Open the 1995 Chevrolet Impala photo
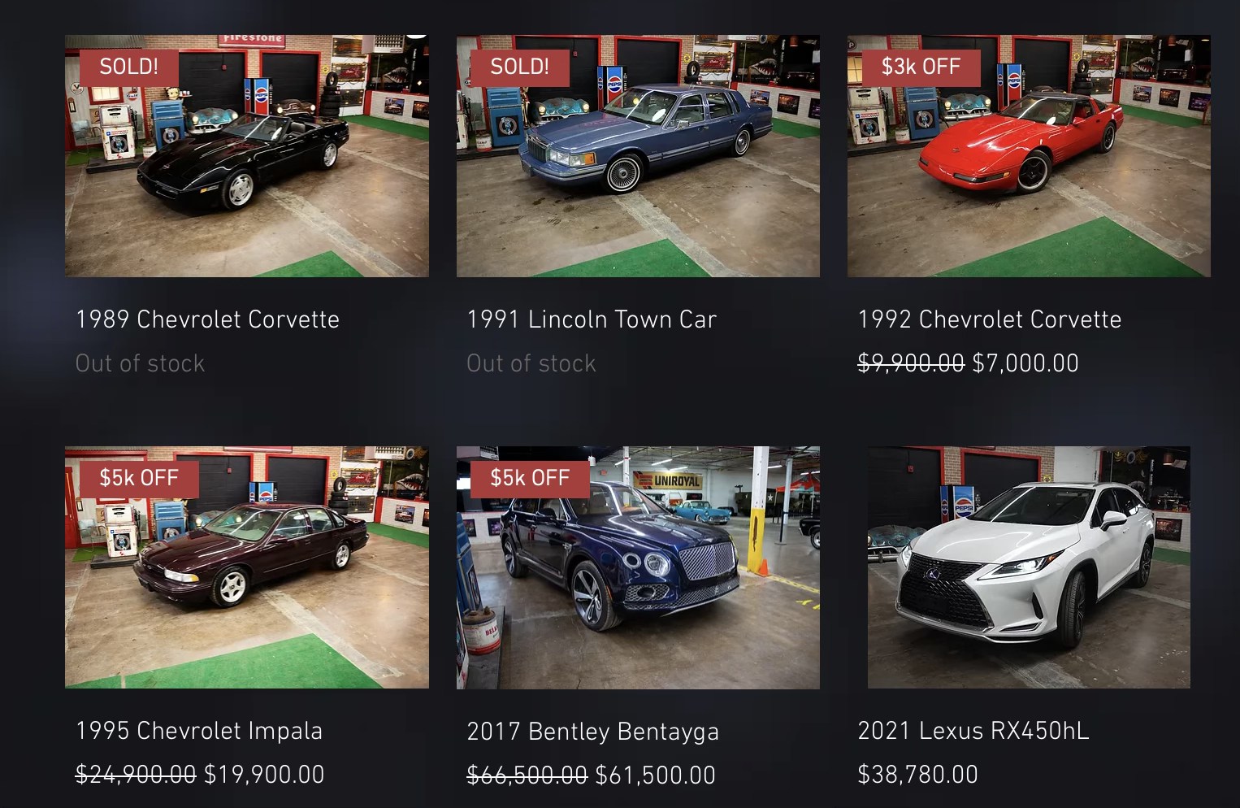 pos(247,567)
